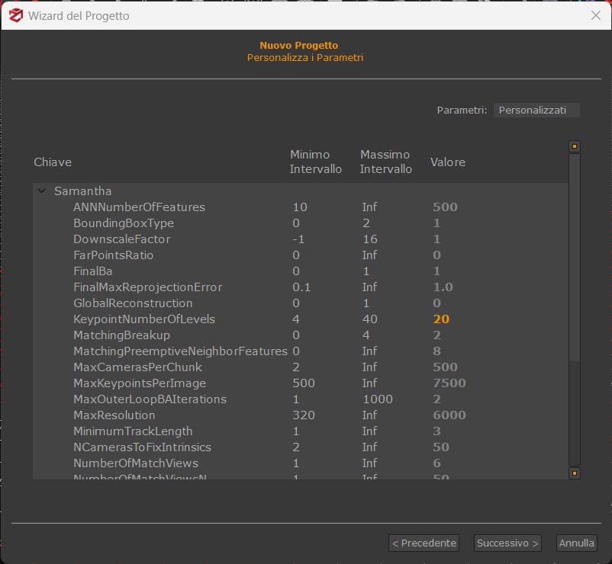Image resolution: width=612 pixels, height=564 pixels.
Task: Select the Samantha group row
Action: click(x=301, y=191)
